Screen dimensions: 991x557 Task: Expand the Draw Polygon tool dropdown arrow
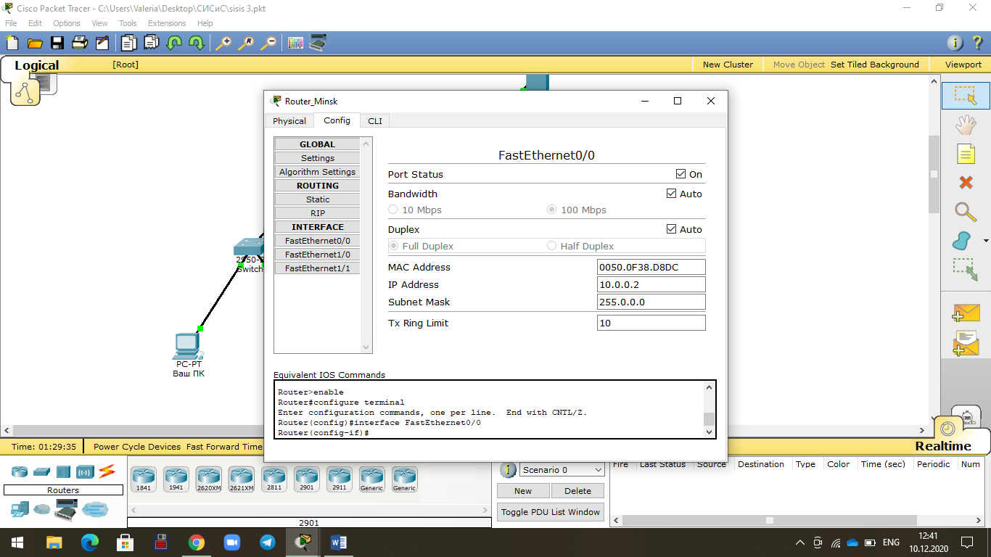[x=986, y=241]
